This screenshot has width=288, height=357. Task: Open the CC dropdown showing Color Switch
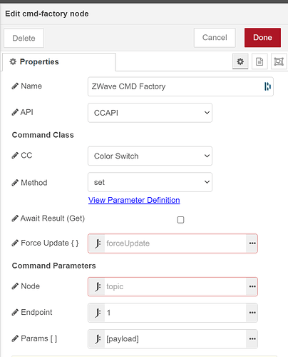150,156
